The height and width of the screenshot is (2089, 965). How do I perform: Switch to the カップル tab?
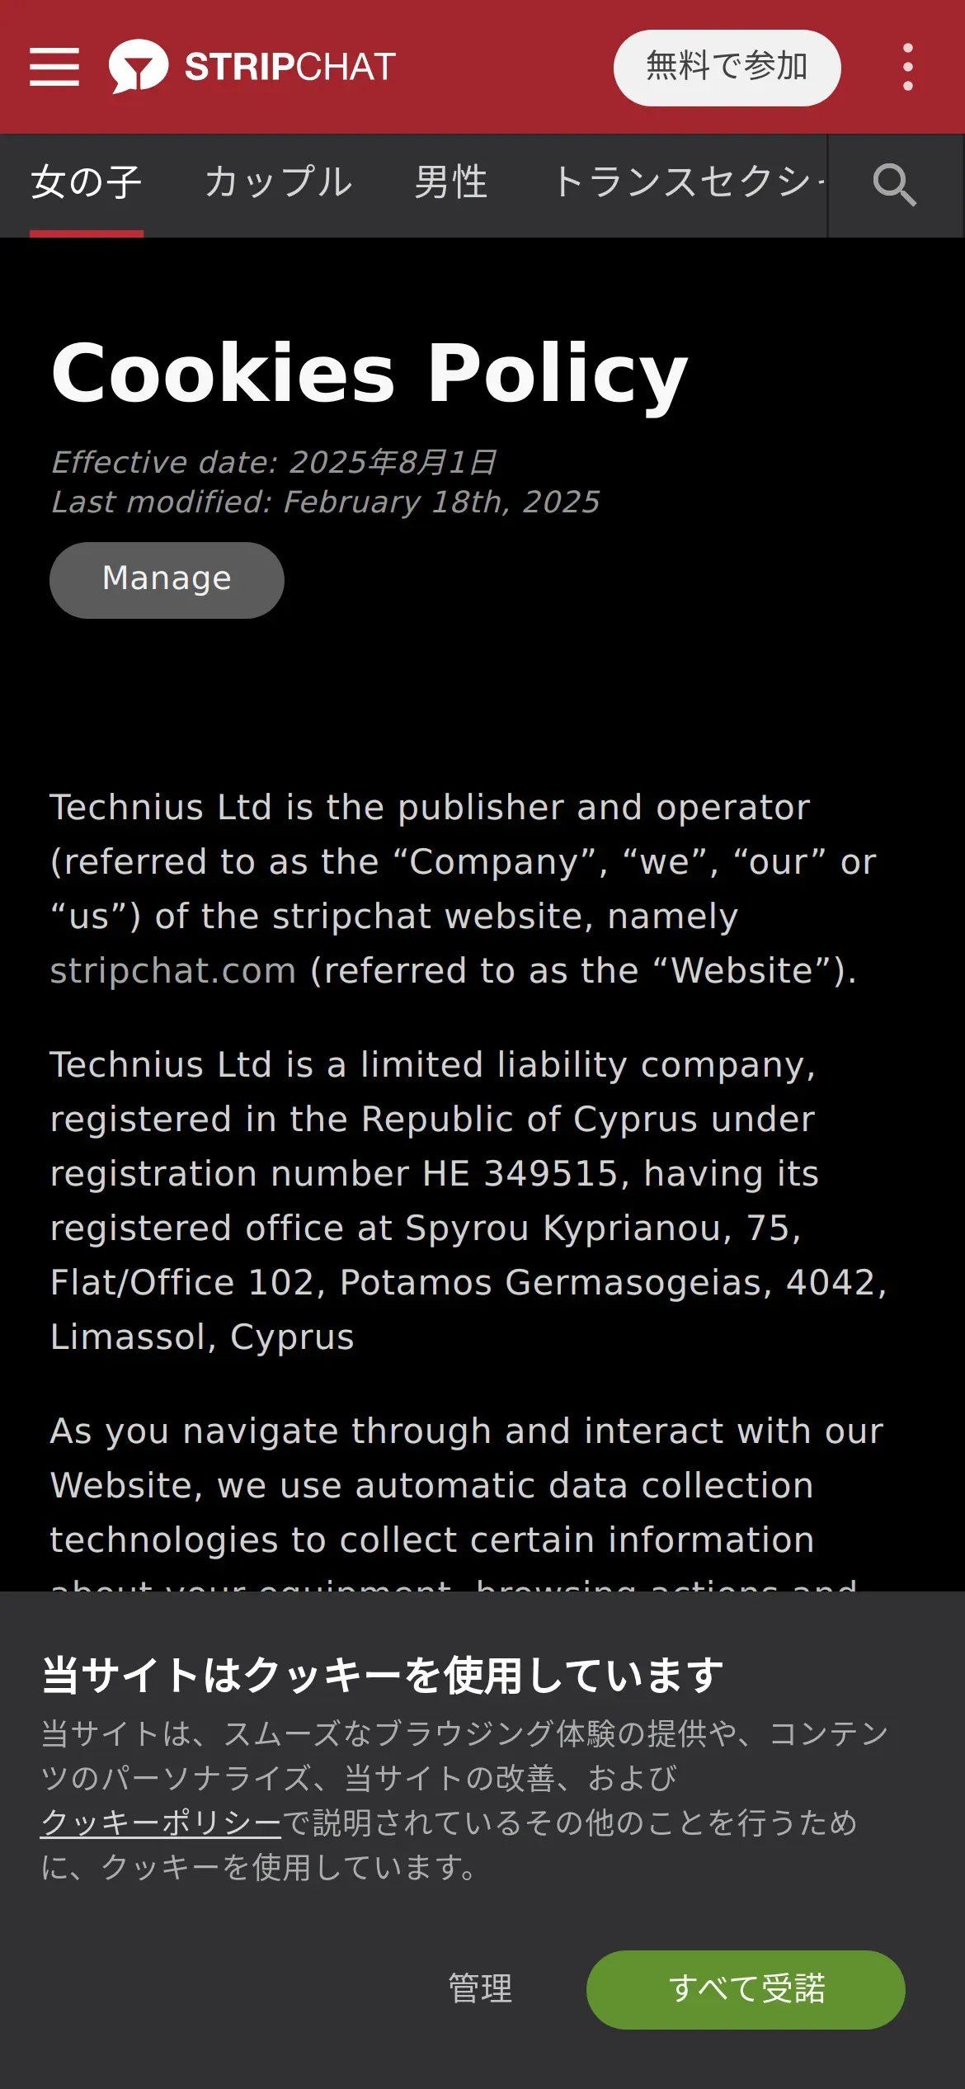279,182
